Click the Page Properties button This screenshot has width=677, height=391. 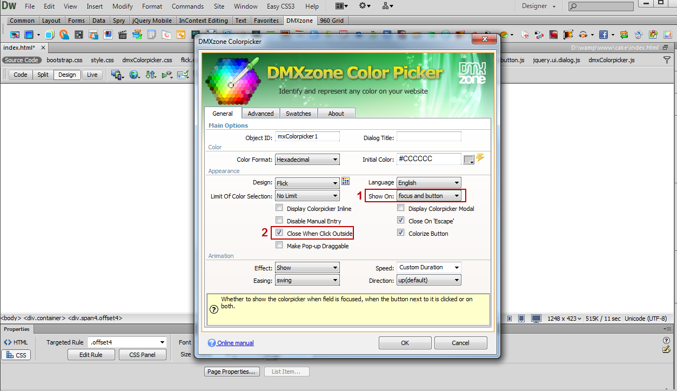click(232, 372)
